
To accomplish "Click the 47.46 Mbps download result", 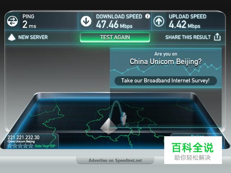I will pos(114,25).
